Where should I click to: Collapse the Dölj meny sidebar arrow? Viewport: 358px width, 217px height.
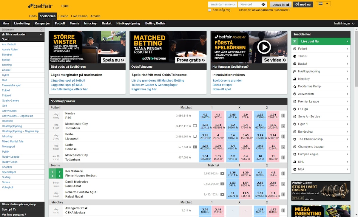pos(41,30)
